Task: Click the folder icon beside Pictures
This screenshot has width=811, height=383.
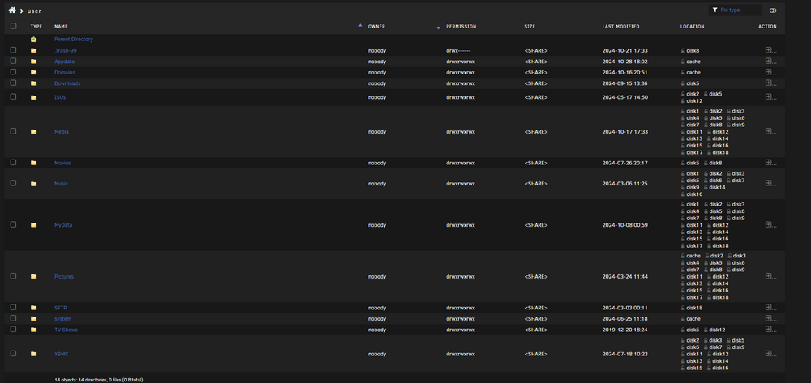Action: pos(33,276)
